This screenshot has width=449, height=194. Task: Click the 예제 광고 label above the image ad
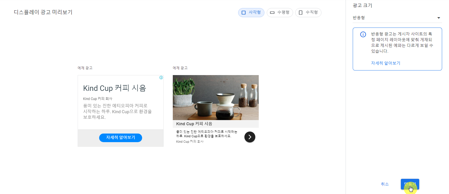[x=180, y=68]
